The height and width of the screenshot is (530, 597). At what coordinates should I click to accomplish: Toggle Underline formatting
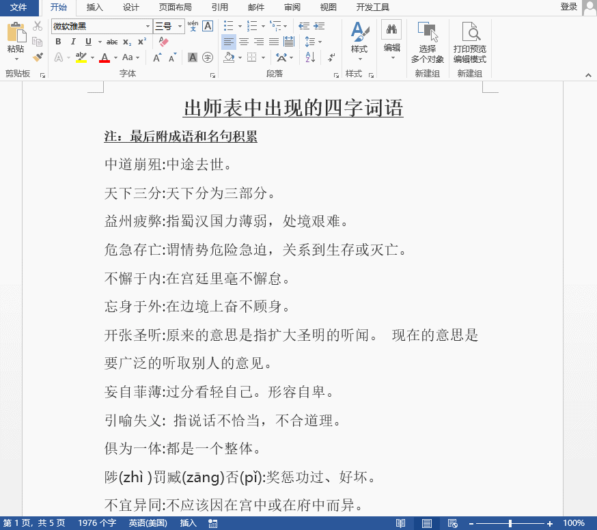tap(88, 42)
